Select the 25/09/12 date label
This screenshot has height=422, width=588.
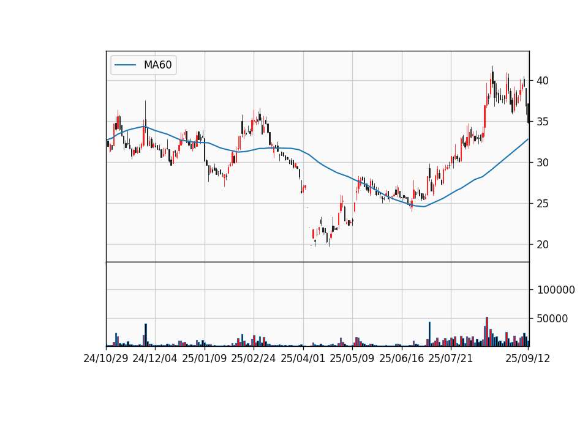(528, 358)
